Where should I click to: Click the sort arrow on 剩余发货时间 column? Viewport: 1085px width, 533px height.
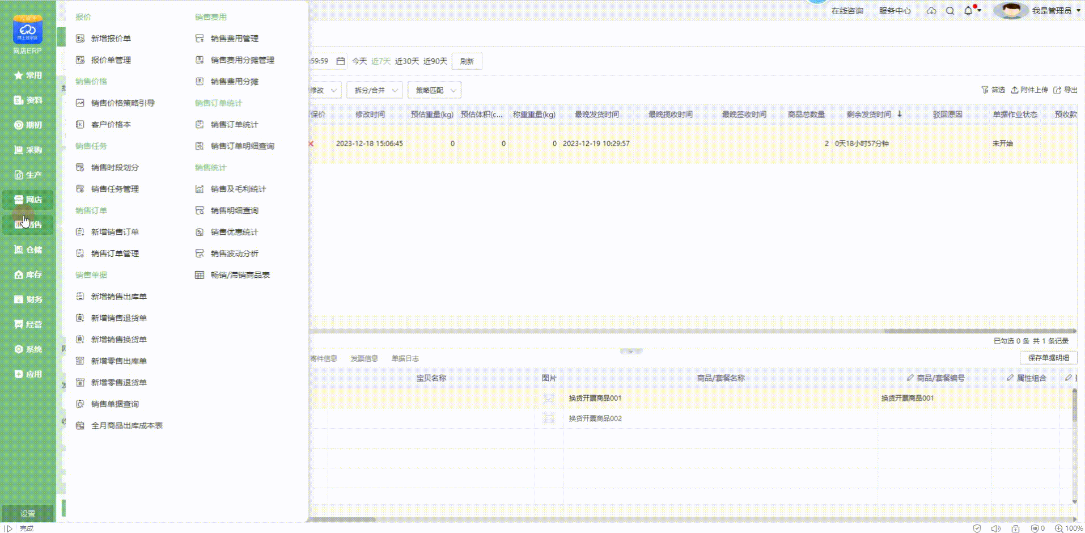(900, 114)
